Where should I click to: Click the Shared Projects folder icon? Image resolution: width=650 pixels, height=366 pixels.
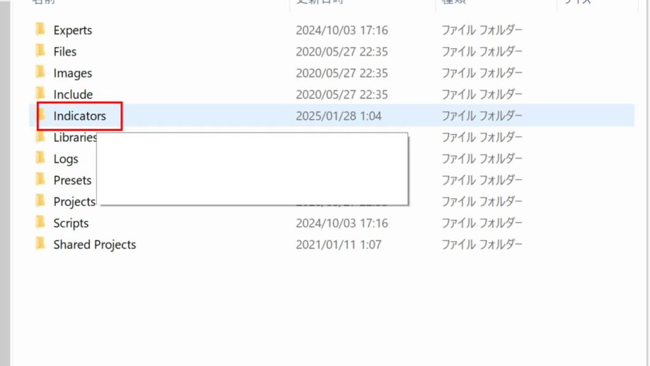(40, 244)
